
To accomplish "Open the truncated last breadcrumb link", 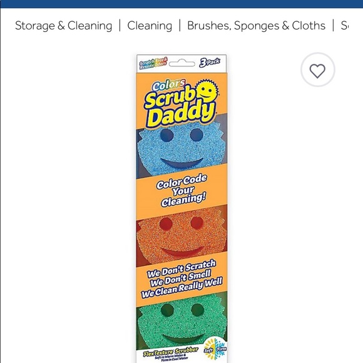I will 344,26.
